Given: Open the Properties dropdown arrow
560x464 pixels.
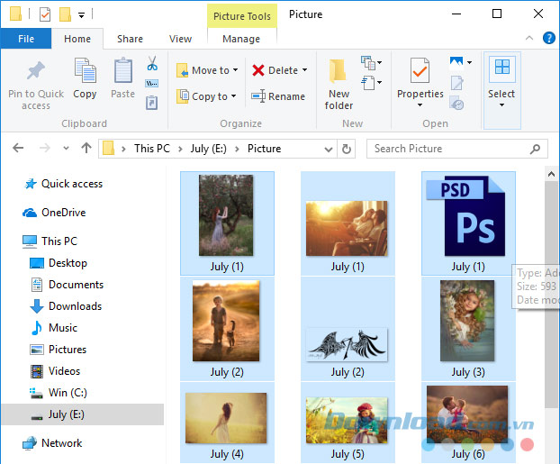Looking at the screenshot, I should pos(420,105).
